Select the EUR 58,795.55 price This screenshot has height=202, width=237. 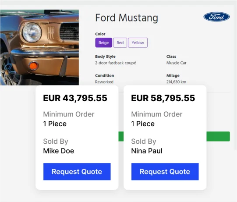tap(163, 98)
